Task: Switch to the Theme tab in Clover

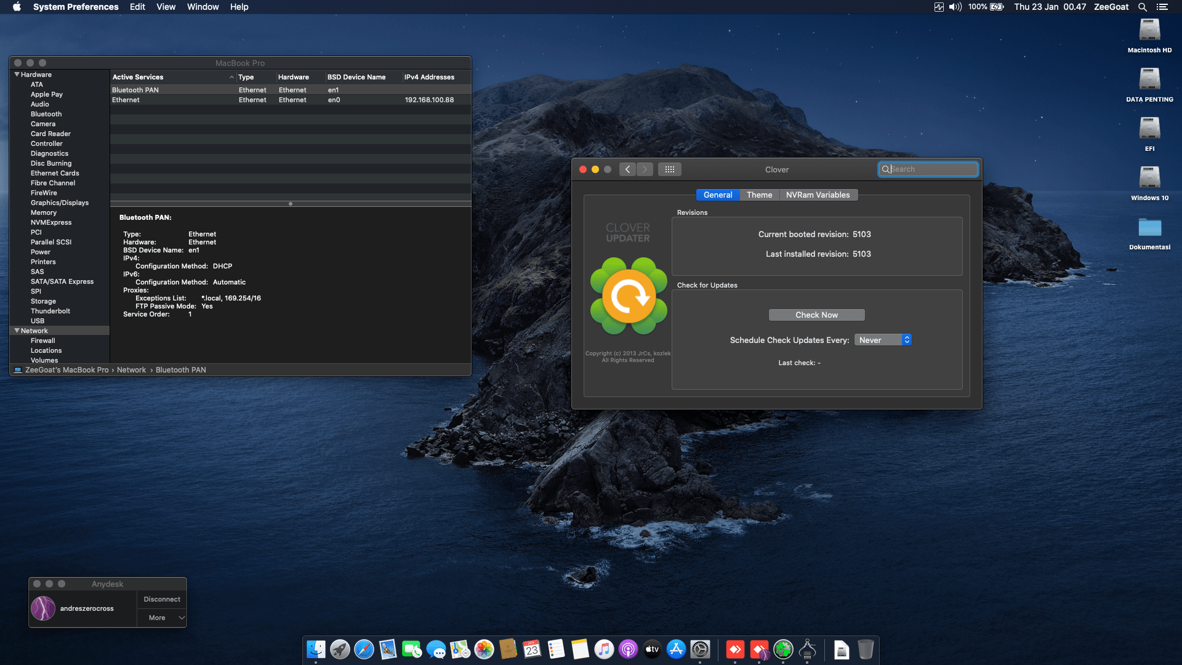Action: [759, 195]
